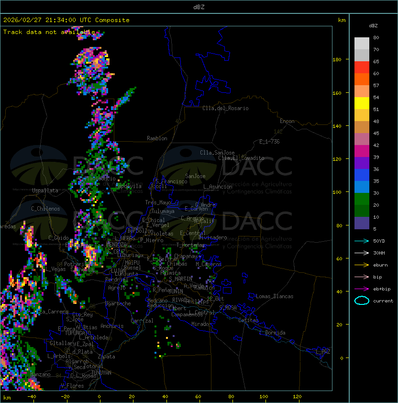Pick the bright yellow legend swatch near 54
This screenshot has height=403, width=398.
coord(362,103)
